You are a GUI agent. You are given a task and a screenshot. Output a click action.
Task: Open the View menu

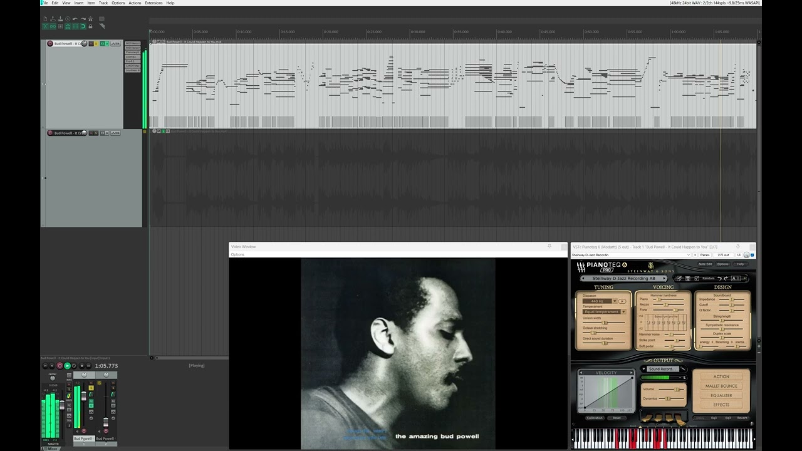tap(66, 3)
